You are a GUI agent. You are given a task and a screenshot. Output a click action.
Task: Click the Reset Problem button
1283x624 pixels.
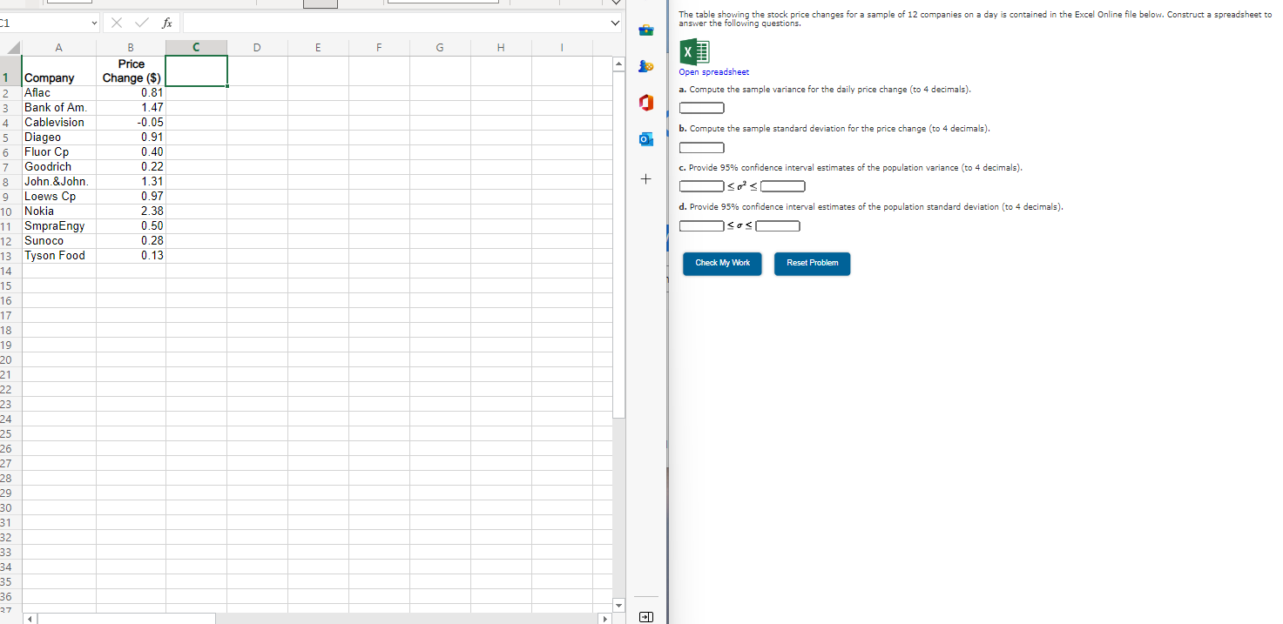tap(812, 263)
